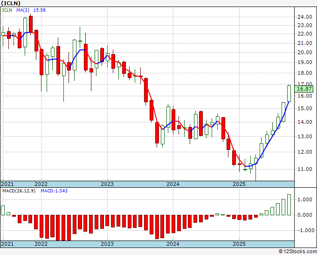Click the first green MACD bar of 2021

click(x=3, y=210)
